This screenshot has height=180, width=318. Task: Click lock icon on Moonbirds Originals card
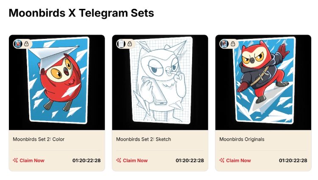233,44
